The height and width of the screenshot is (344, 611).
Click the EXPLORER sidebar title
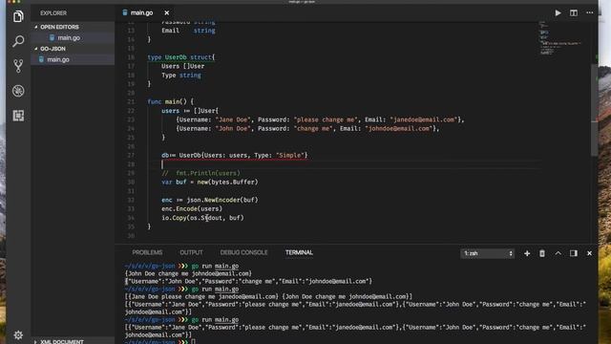click(x=53, y=13)
